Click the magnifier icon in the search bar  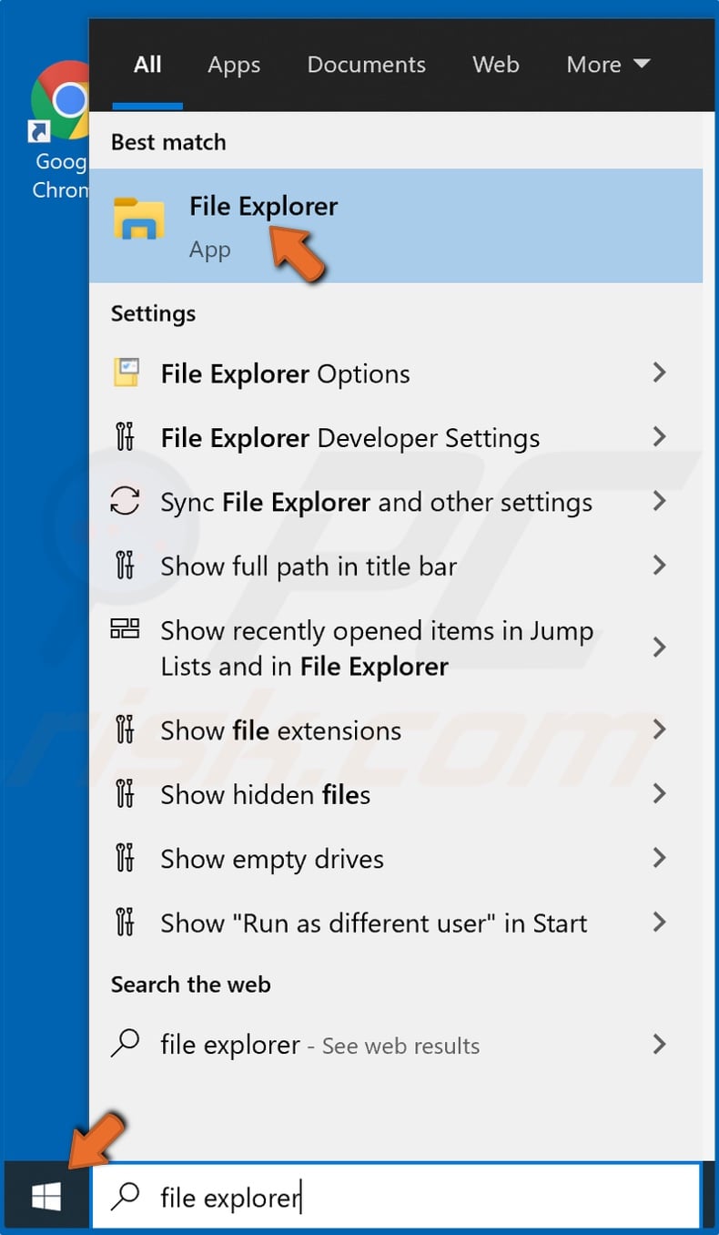coord(125,1198)
